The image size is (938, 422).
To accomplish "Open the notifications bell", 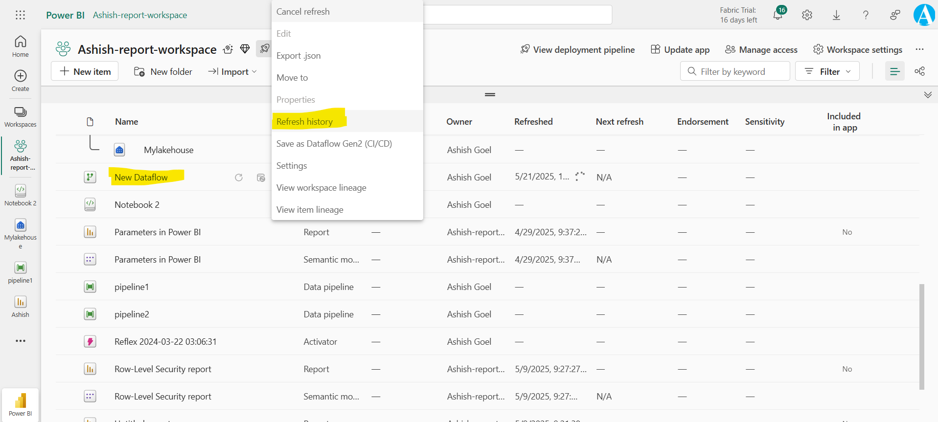I will (x=778, y=15).
